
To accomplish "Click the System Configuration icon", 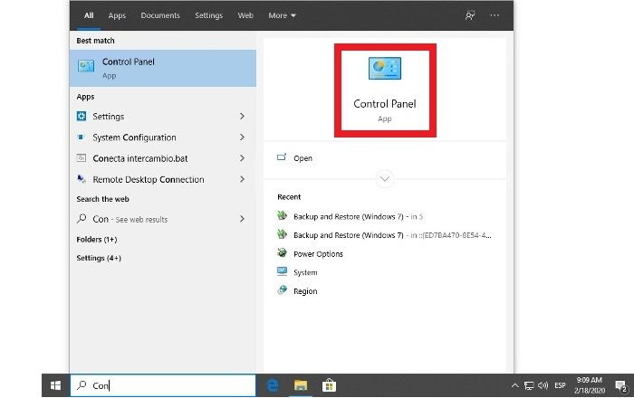I will (81, 137).
